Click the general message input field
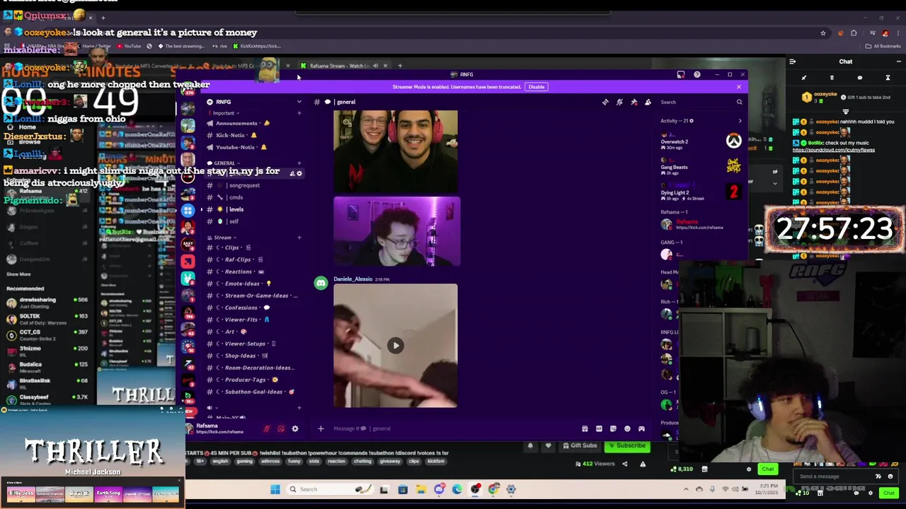The image size is (906, 509). tap(453, 428)
